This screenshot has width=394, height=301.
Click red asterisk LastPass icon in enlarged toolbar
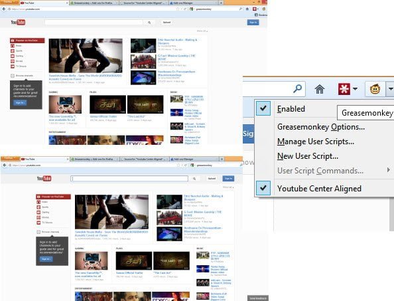coord(344,89)
